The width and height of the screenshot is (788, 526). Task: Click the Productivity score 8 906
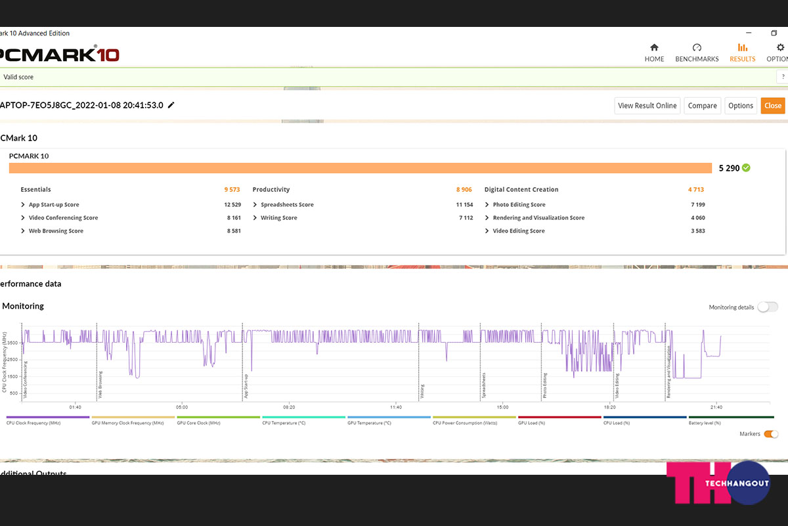(464, 190)
